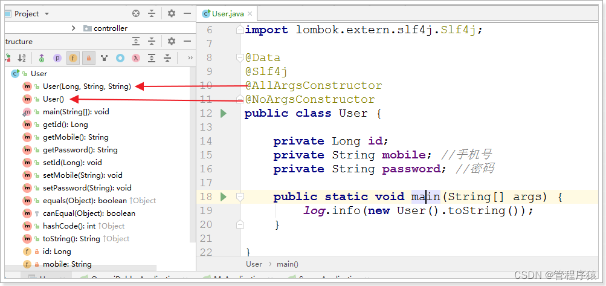
Task: Close the User.java editor tab
Action: (250, 14)
